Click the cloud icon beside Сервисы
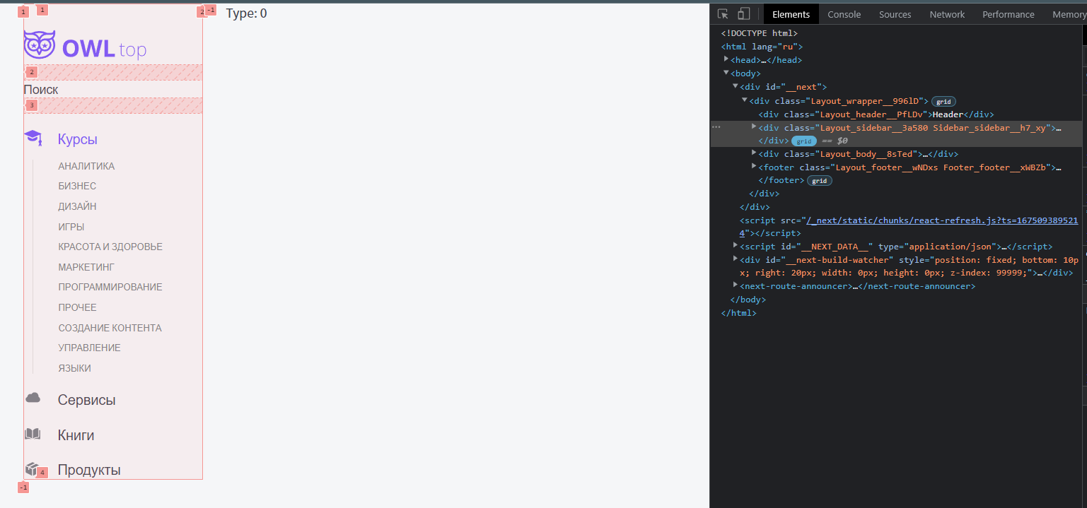 (33, 398)
